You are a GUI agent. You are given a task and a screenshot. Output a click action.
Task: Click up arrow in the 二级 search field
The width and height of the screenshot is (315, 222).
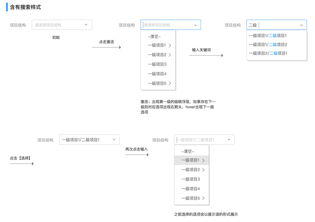[301, 25]
